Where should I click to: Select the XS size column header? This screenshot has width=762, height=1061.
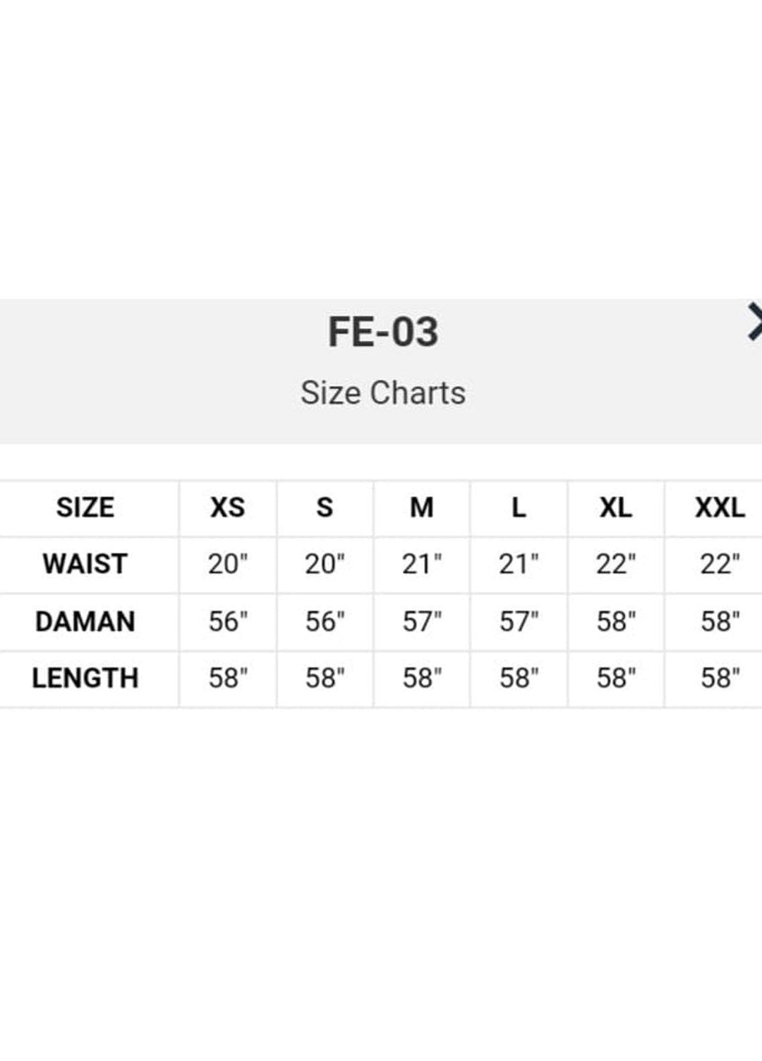pos(228,508)
